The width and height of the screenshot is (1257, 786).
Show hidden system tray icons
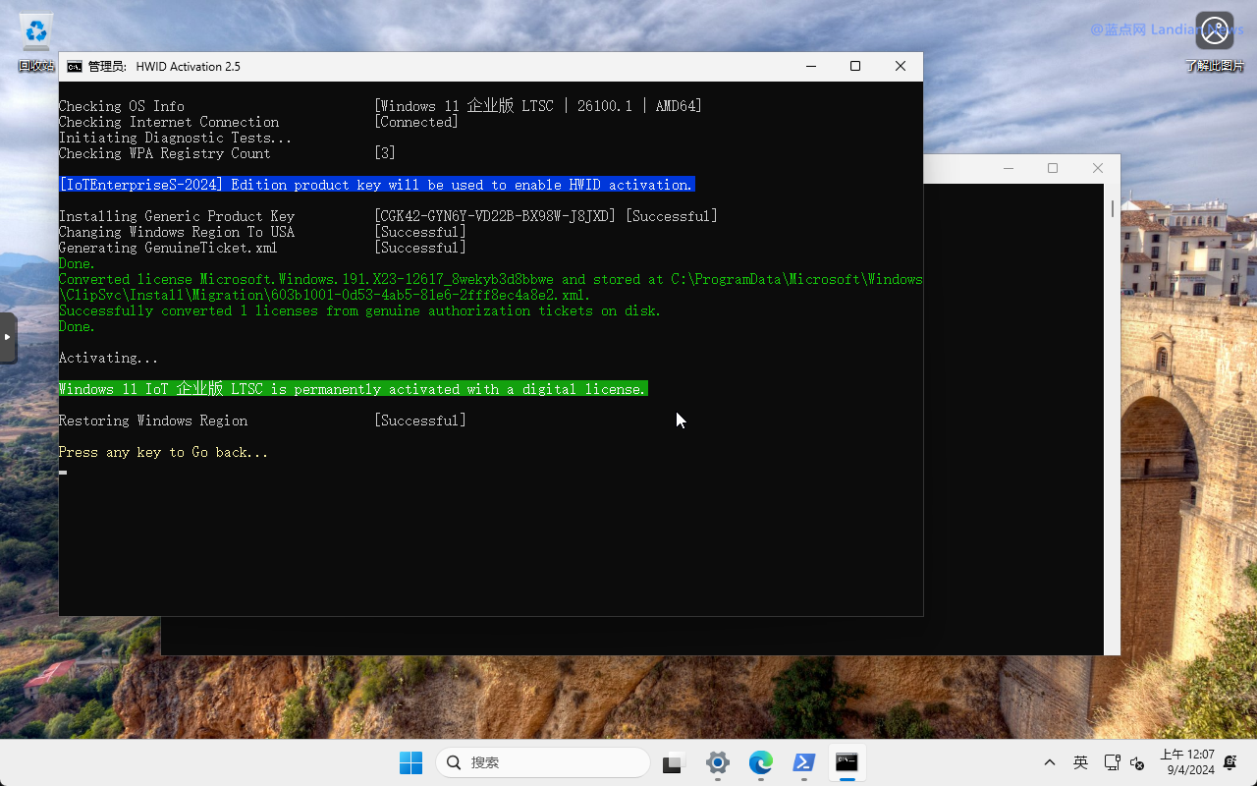click(x=1049, y=762)
